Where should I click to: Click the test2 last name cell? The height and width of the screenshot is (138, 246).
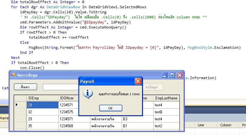click(x=166, y=126)
